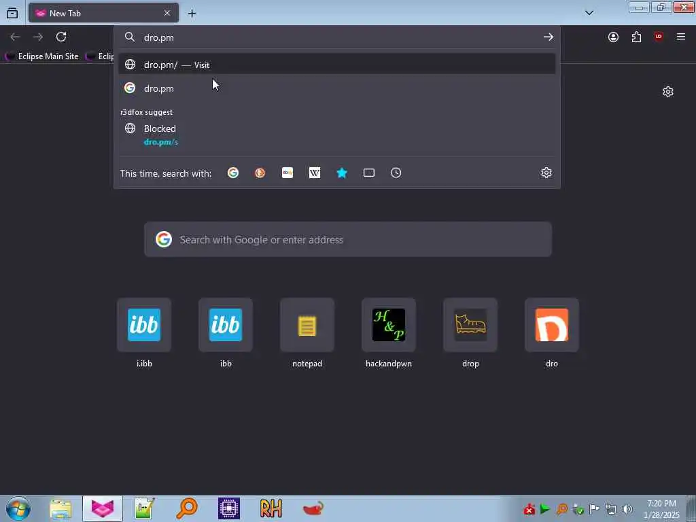Open the network tray icon
Viewport: 696px width, 522px height.
pos(611,509)
